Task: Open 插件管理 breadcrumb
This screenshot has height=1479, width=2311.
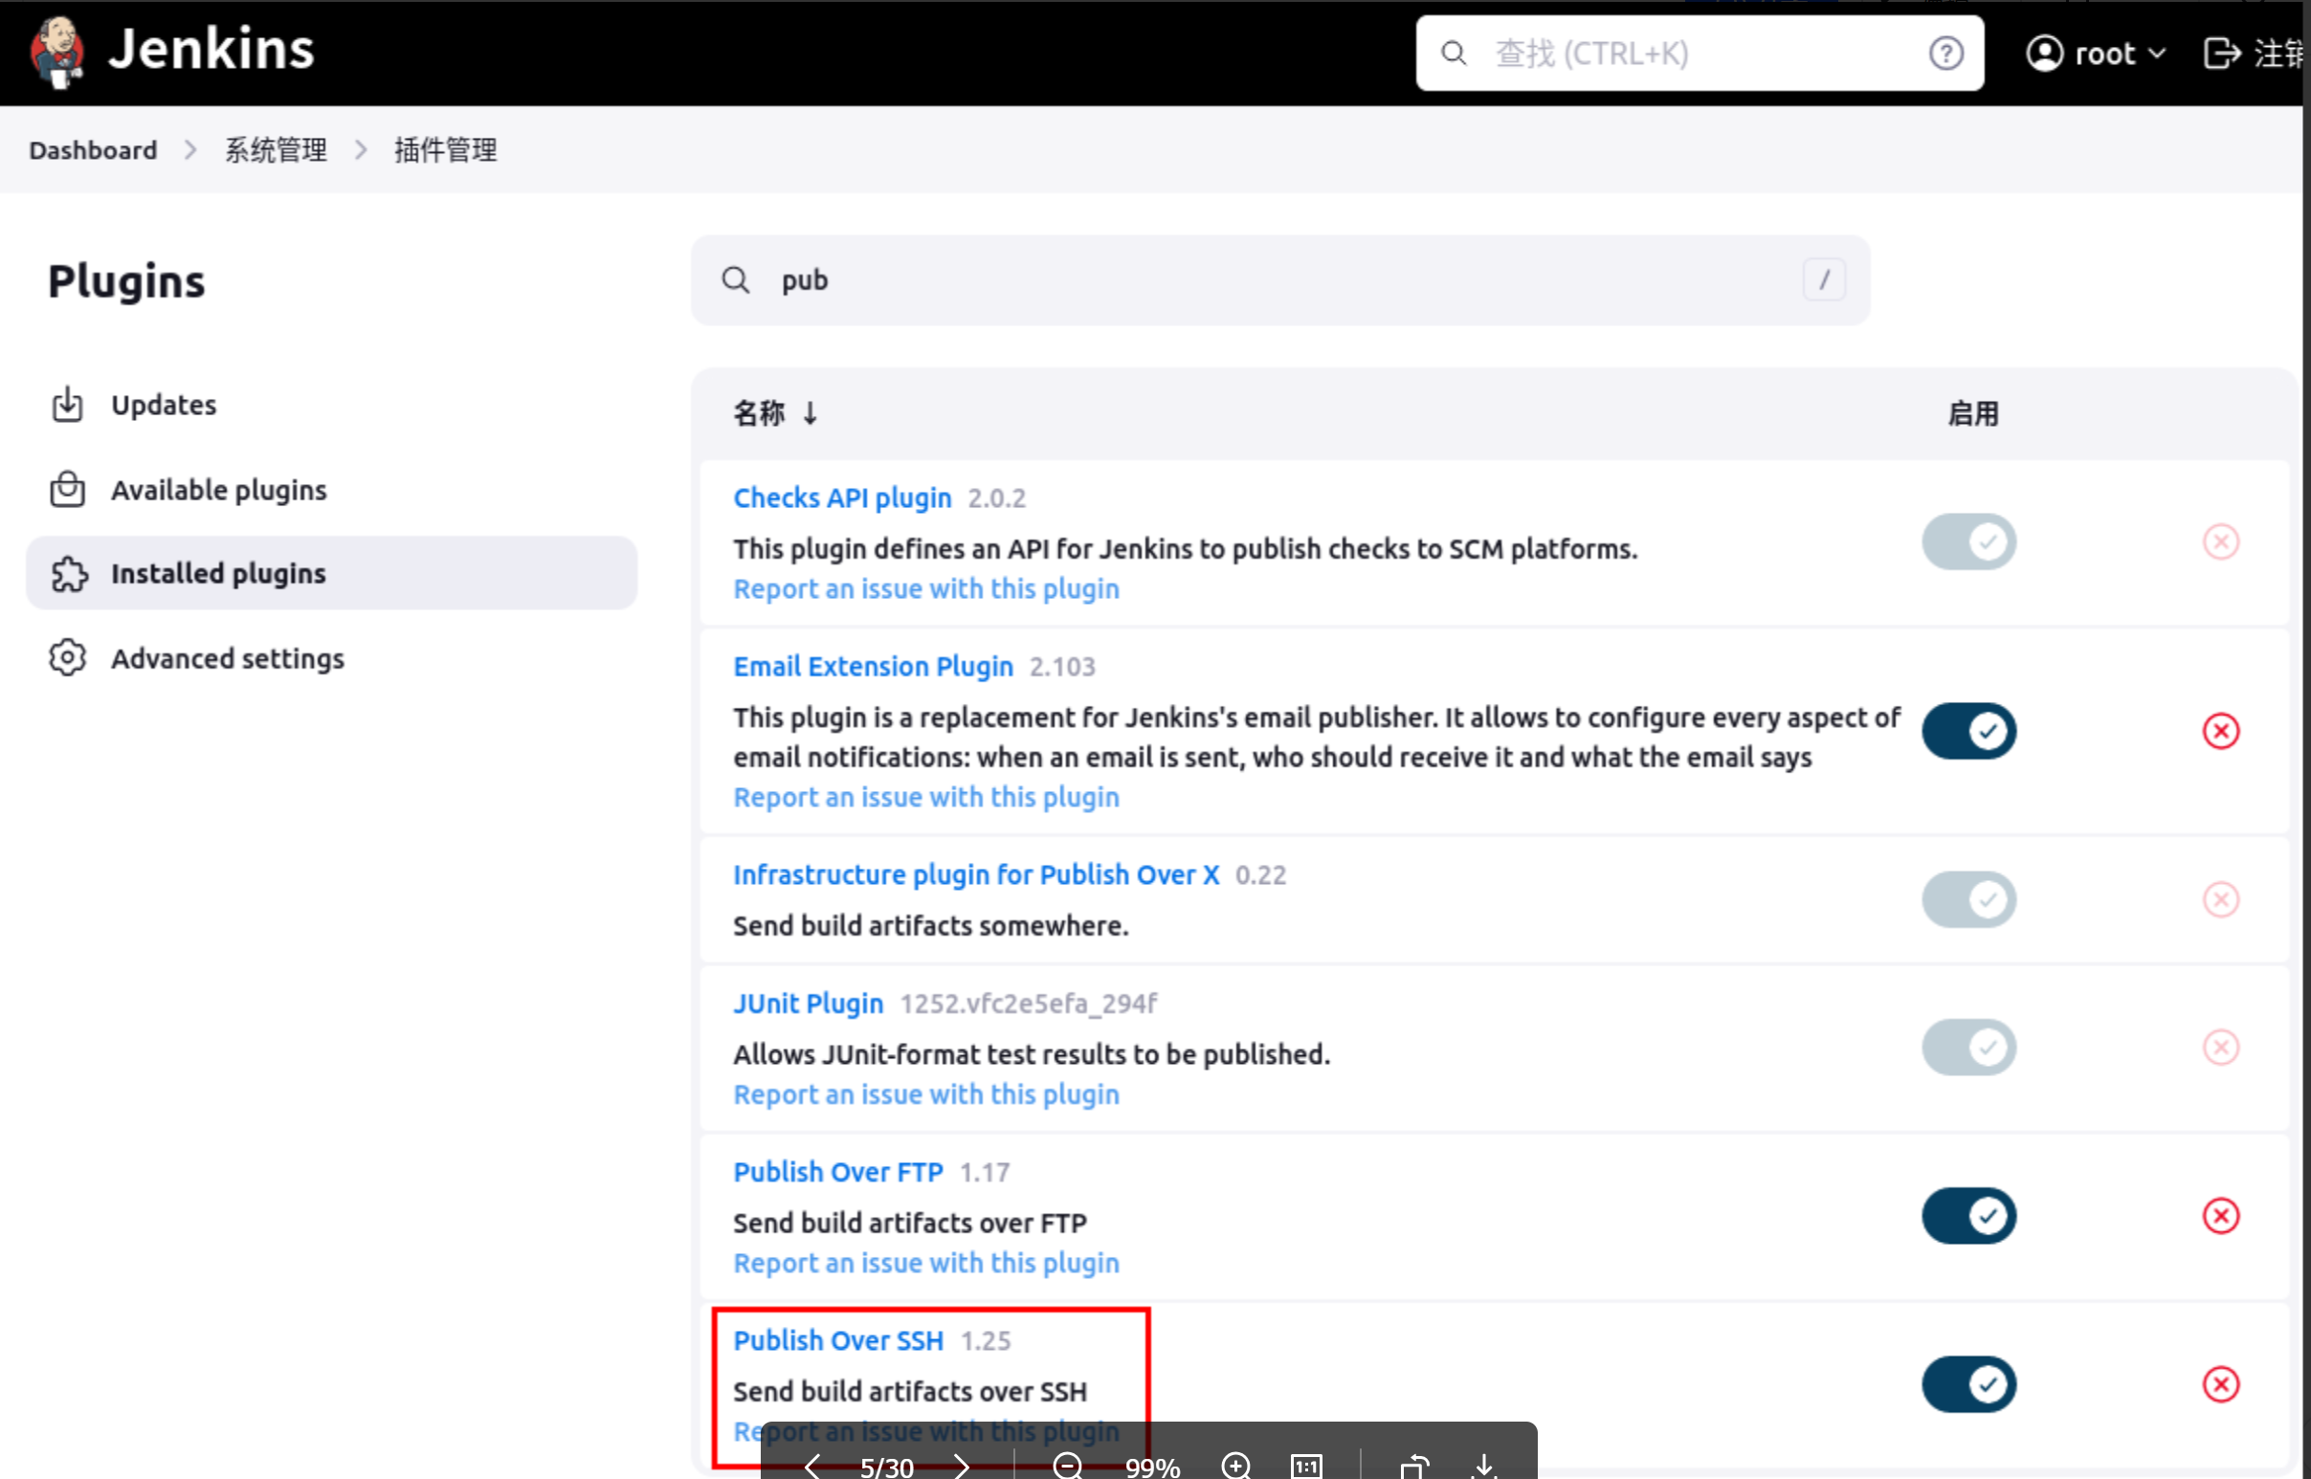Action: (446, 151)
